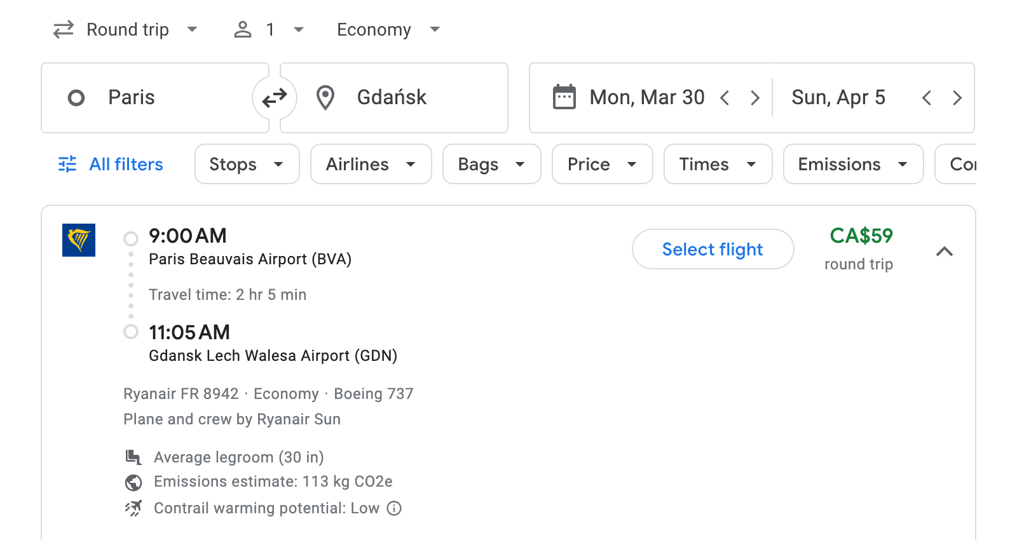Click the destination location pin icon
Viewport: 1017px width, 540px height.
point(325,98)
